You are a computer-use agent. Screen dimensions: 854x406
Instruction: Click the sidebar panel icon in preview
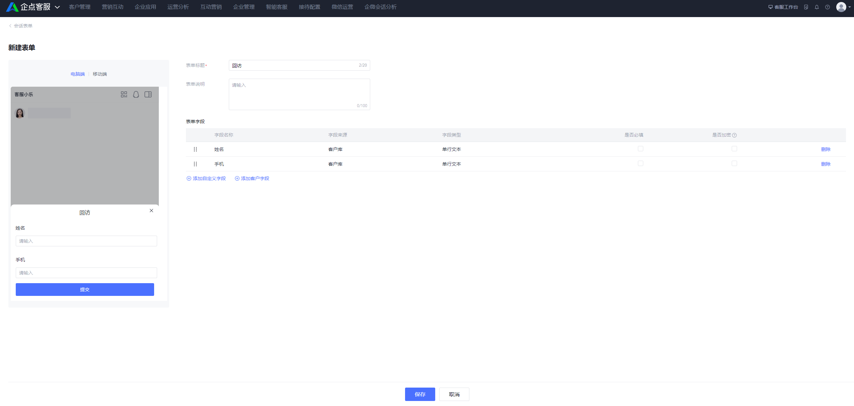tap(148, 94)
